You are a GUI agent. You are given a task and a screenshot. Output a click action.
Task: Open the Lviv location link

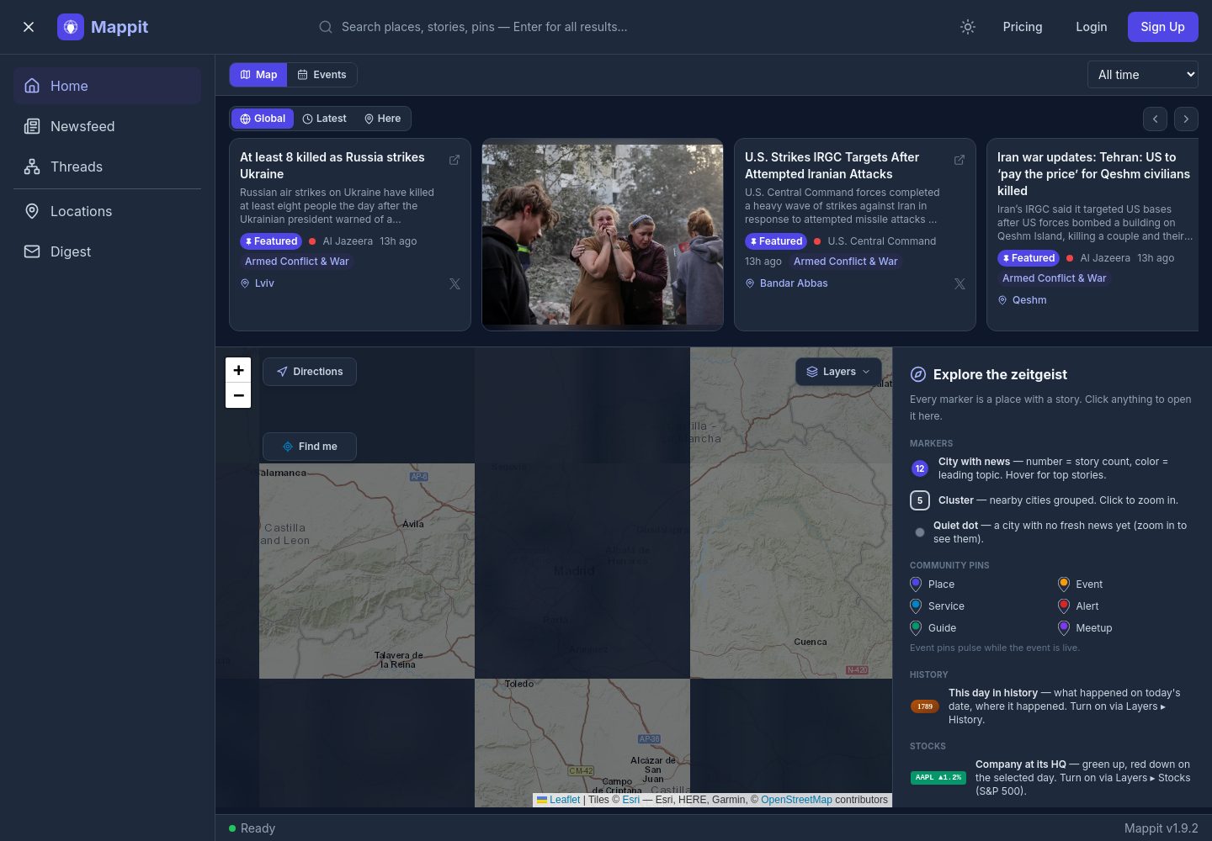pyautogui.click(x=258, y=283)
